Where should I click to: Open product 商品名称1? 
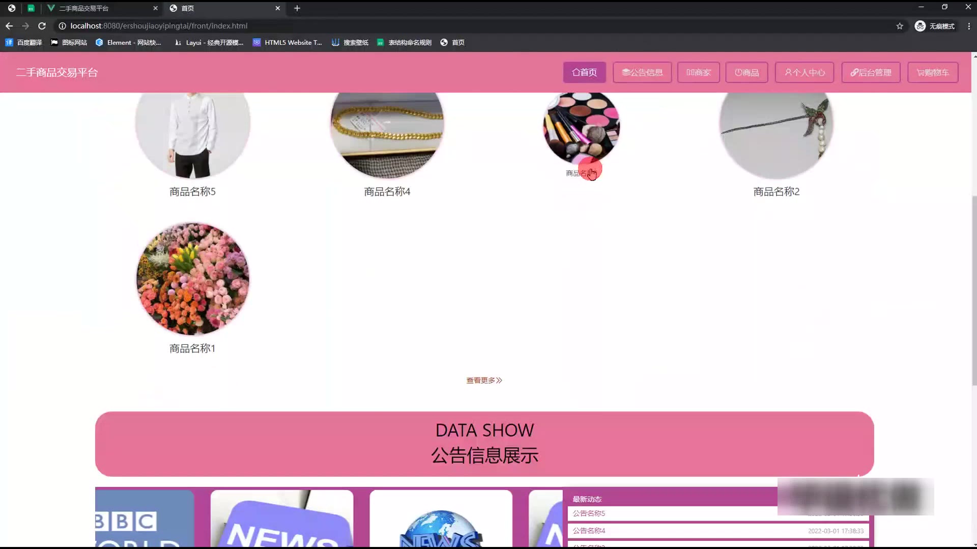pyautogui.click(x=192, y=349)
